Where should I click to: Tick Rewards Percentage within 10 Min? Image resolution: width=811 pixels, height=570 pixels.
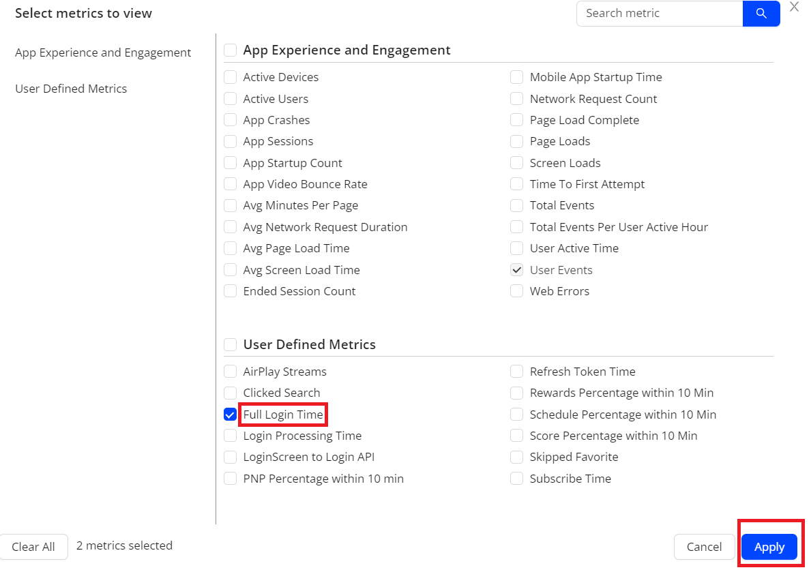(517, 393)
